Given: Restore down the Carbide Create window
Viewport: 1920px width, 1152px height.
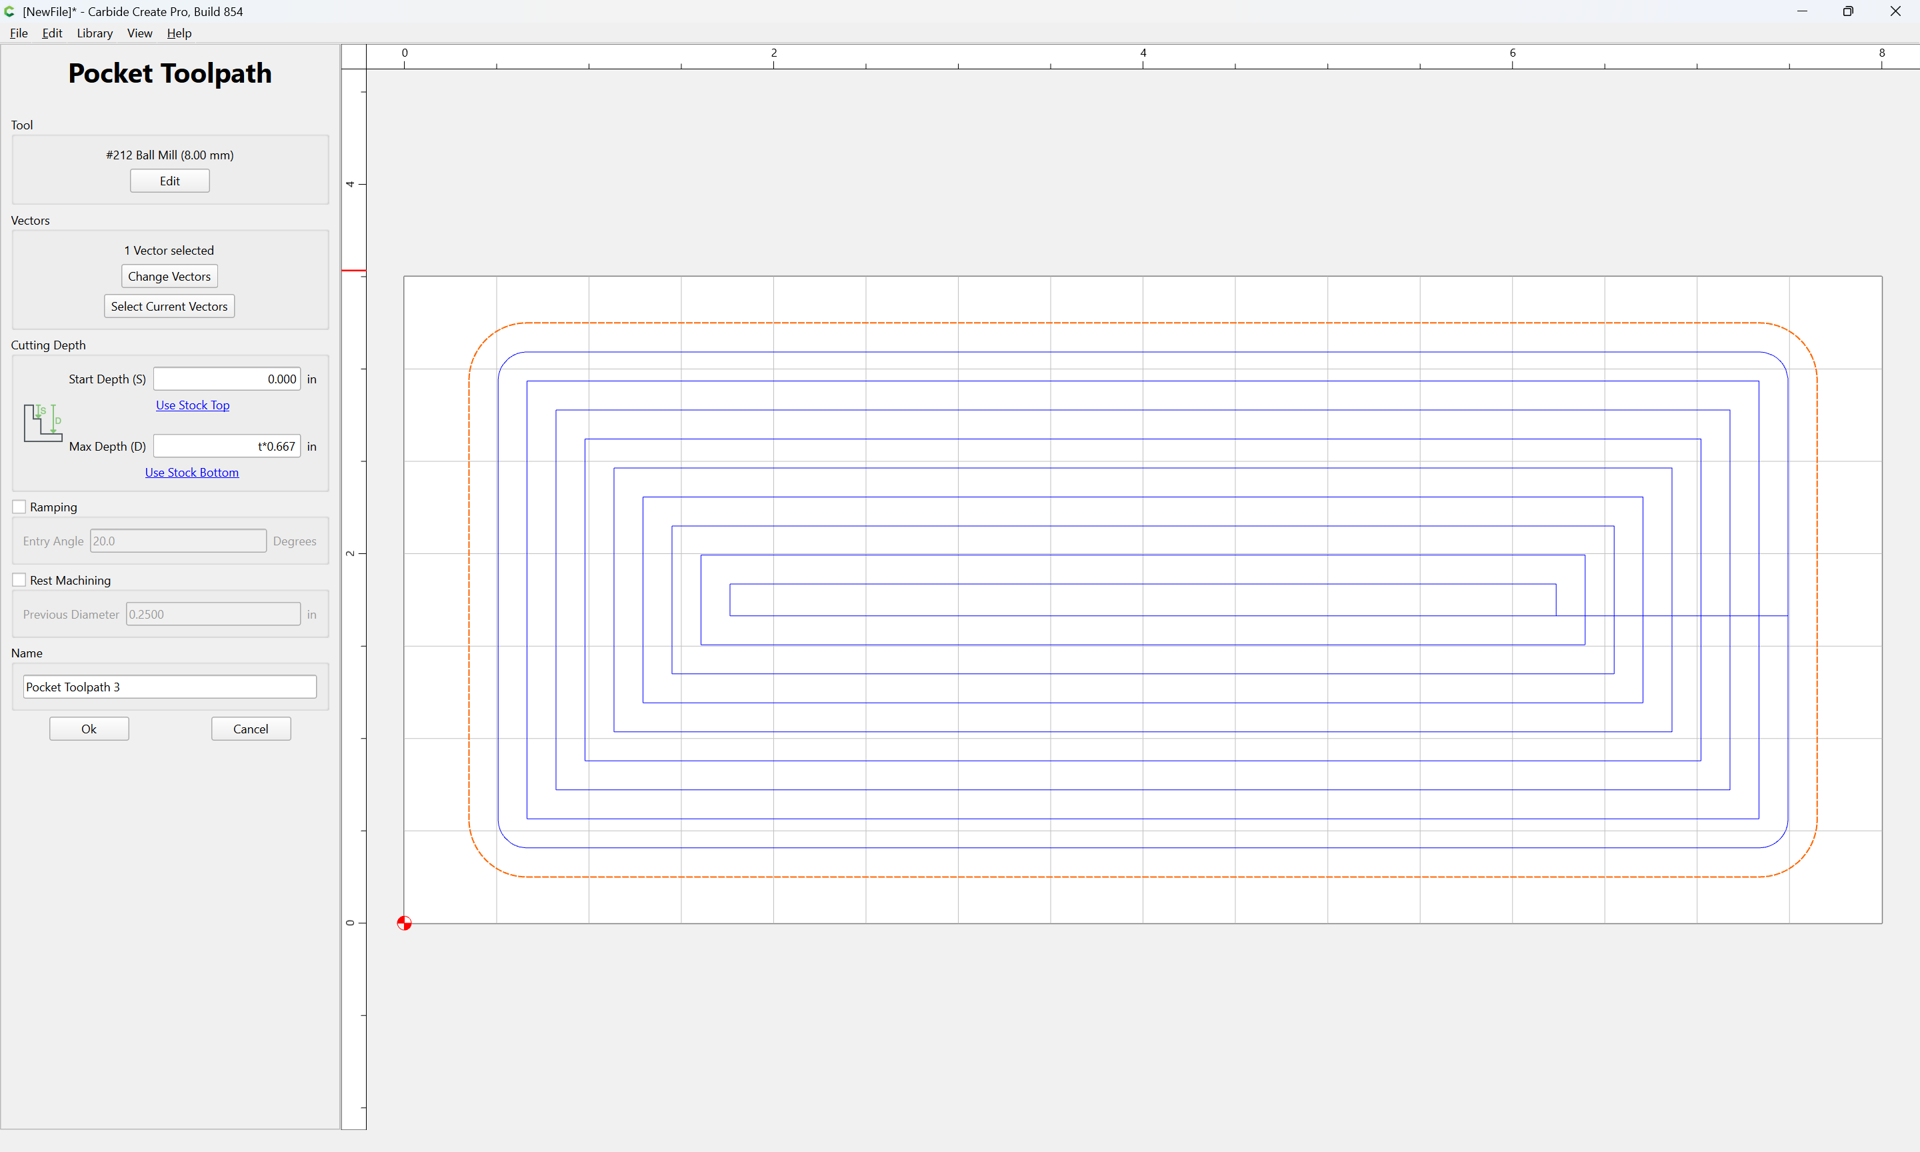Looking at the screenshot, I should click(1849, 11).
